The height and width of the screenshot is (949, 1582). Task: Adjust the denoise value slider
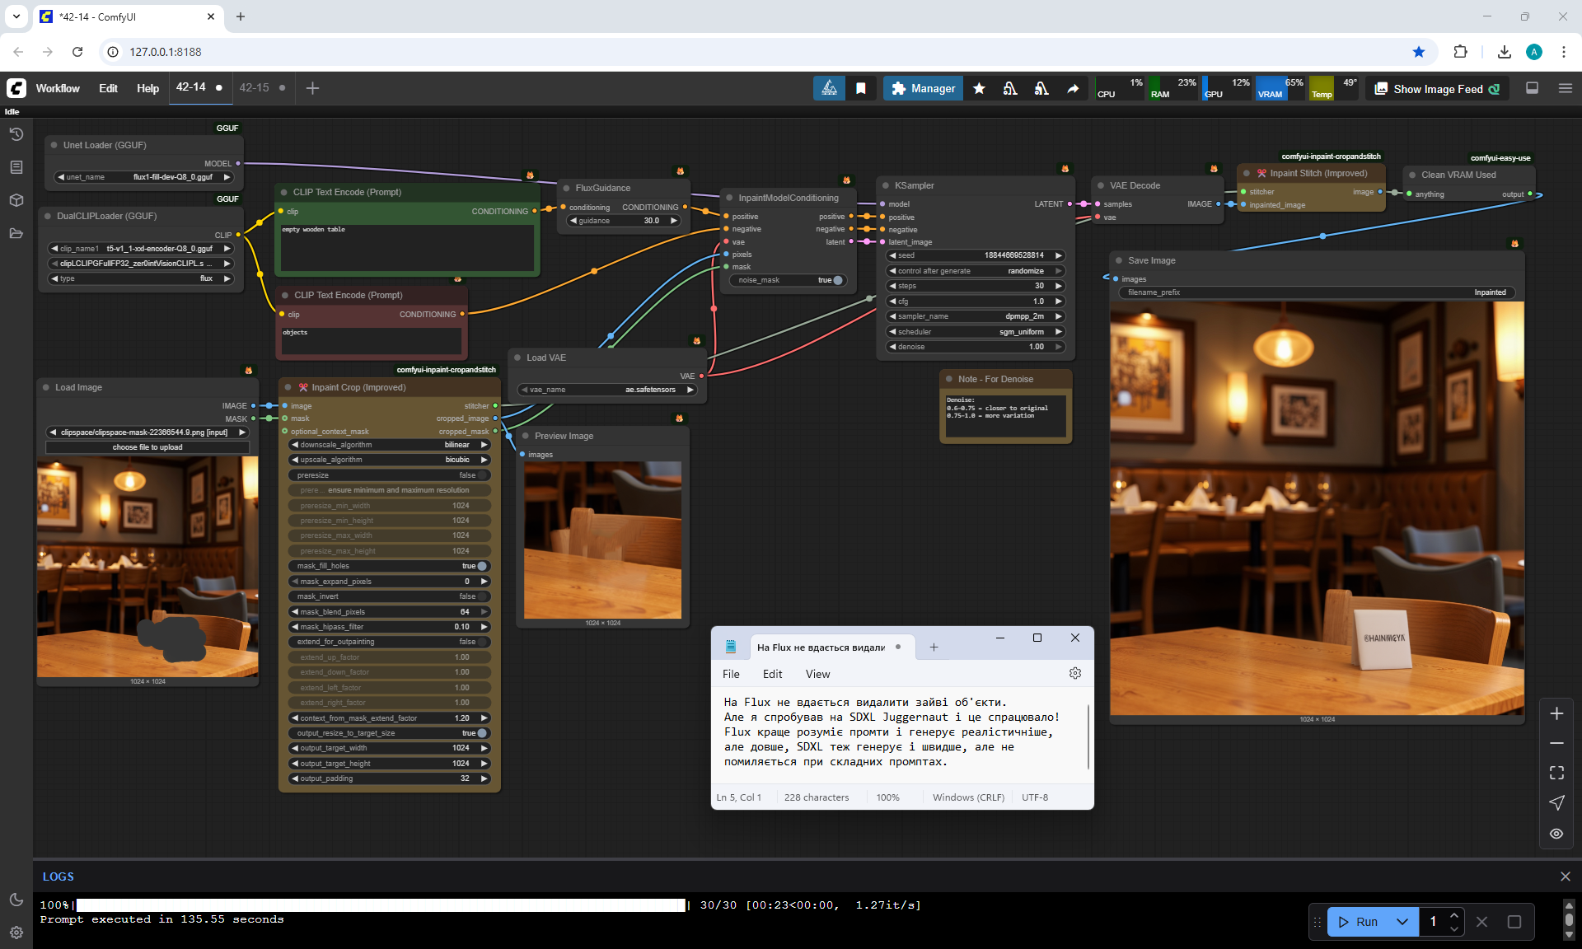[x=976, y=347]
